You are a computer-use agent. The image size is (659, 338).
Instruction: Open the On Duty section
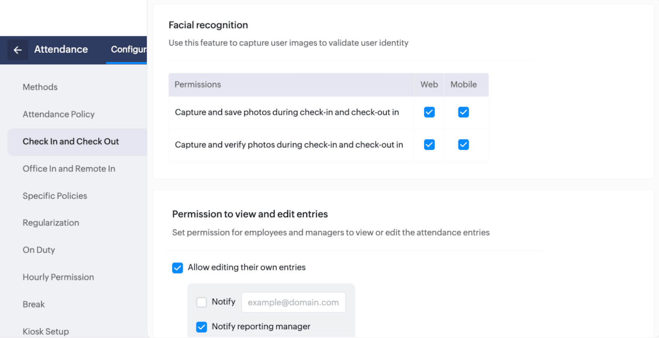(39, 250)
